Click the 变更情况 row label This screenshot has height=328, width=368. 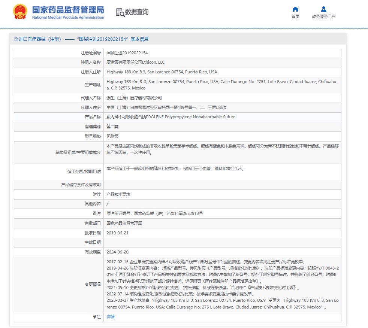pyautogui.click(x=93, y=285)
